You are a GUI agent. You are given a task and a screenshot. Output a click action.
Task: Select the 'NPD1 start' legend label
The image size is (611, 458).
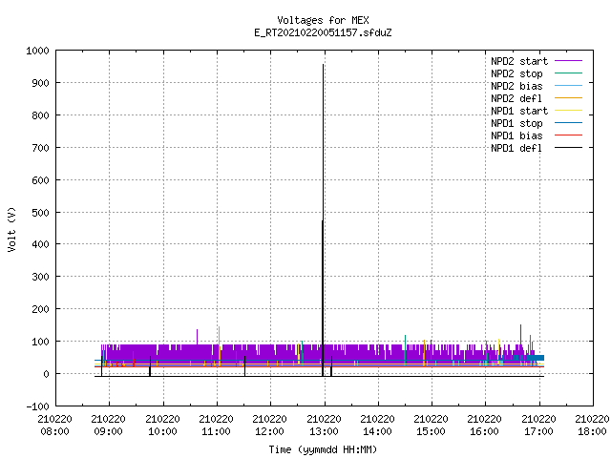[519, 111]
